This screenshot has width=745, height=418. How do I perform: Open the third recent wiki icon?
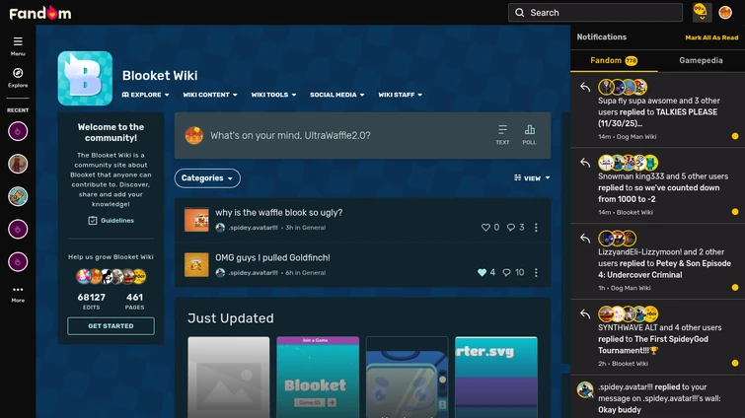[x=18, y=196]
